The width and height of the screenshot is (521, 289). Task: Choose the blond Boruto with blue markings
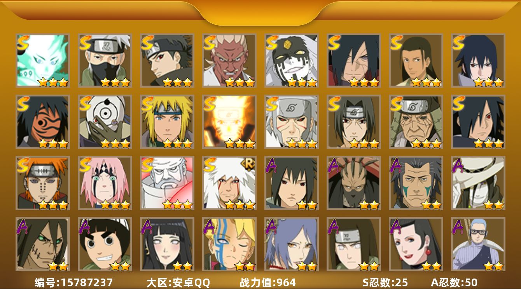[x=229, y=244]
